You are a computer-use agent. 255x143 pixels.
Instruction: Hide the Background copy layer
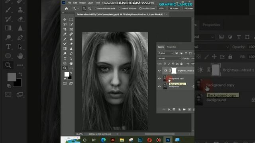(x=159, y=79)
